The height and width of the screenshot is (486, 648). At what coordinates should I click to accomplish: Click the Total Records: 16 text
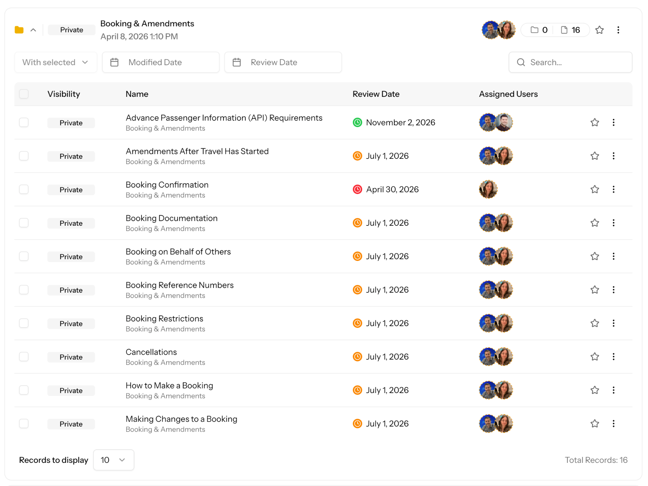[596, 460]
